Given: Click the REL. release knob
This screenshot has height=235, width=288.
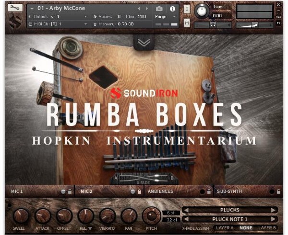Looking at the screenshot, I should pos(85,216).
